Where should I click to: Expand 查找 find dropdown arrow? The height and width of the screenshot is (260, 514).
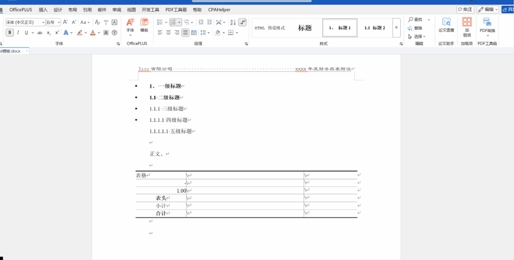coord(429,20)
